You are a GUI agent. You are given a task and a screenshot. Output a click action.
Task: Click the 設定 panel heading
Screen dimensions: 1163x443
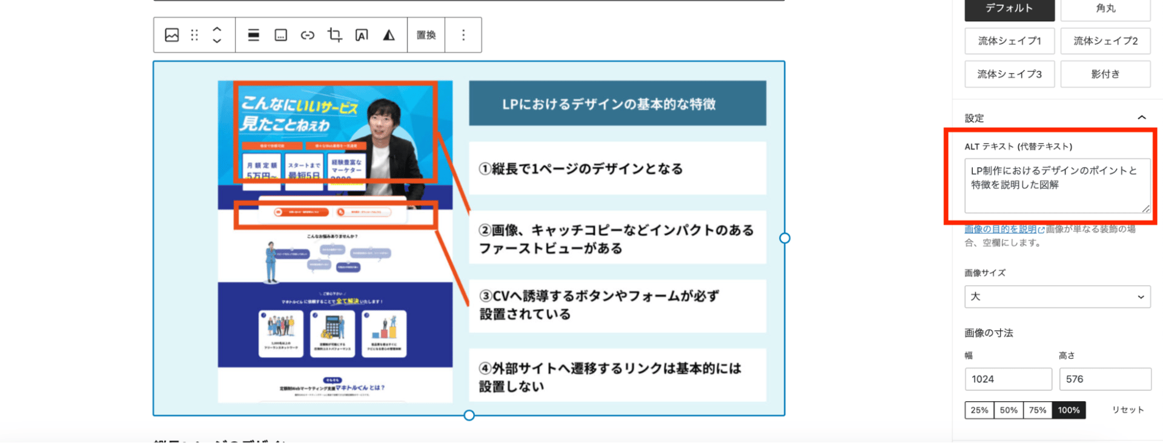pyautogui.click(x=975, y=118)
